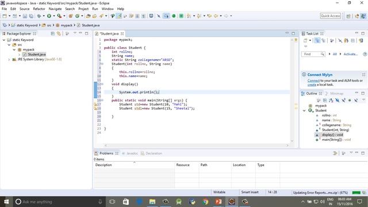This screenshot has width=368, height=207.
Task: Click the Save All toolbar icon
Action: (31, 16)
